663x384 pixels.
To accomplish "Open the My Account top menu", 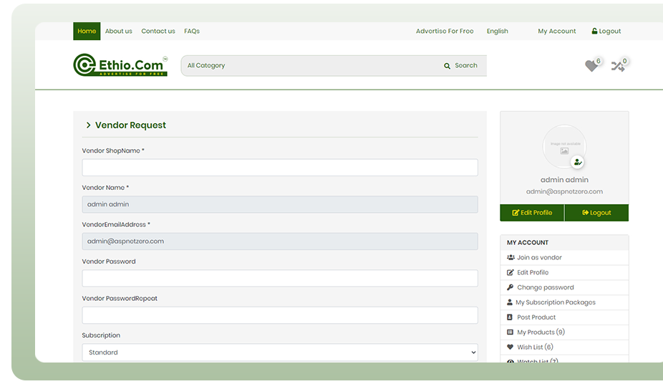I will (556, 32).
